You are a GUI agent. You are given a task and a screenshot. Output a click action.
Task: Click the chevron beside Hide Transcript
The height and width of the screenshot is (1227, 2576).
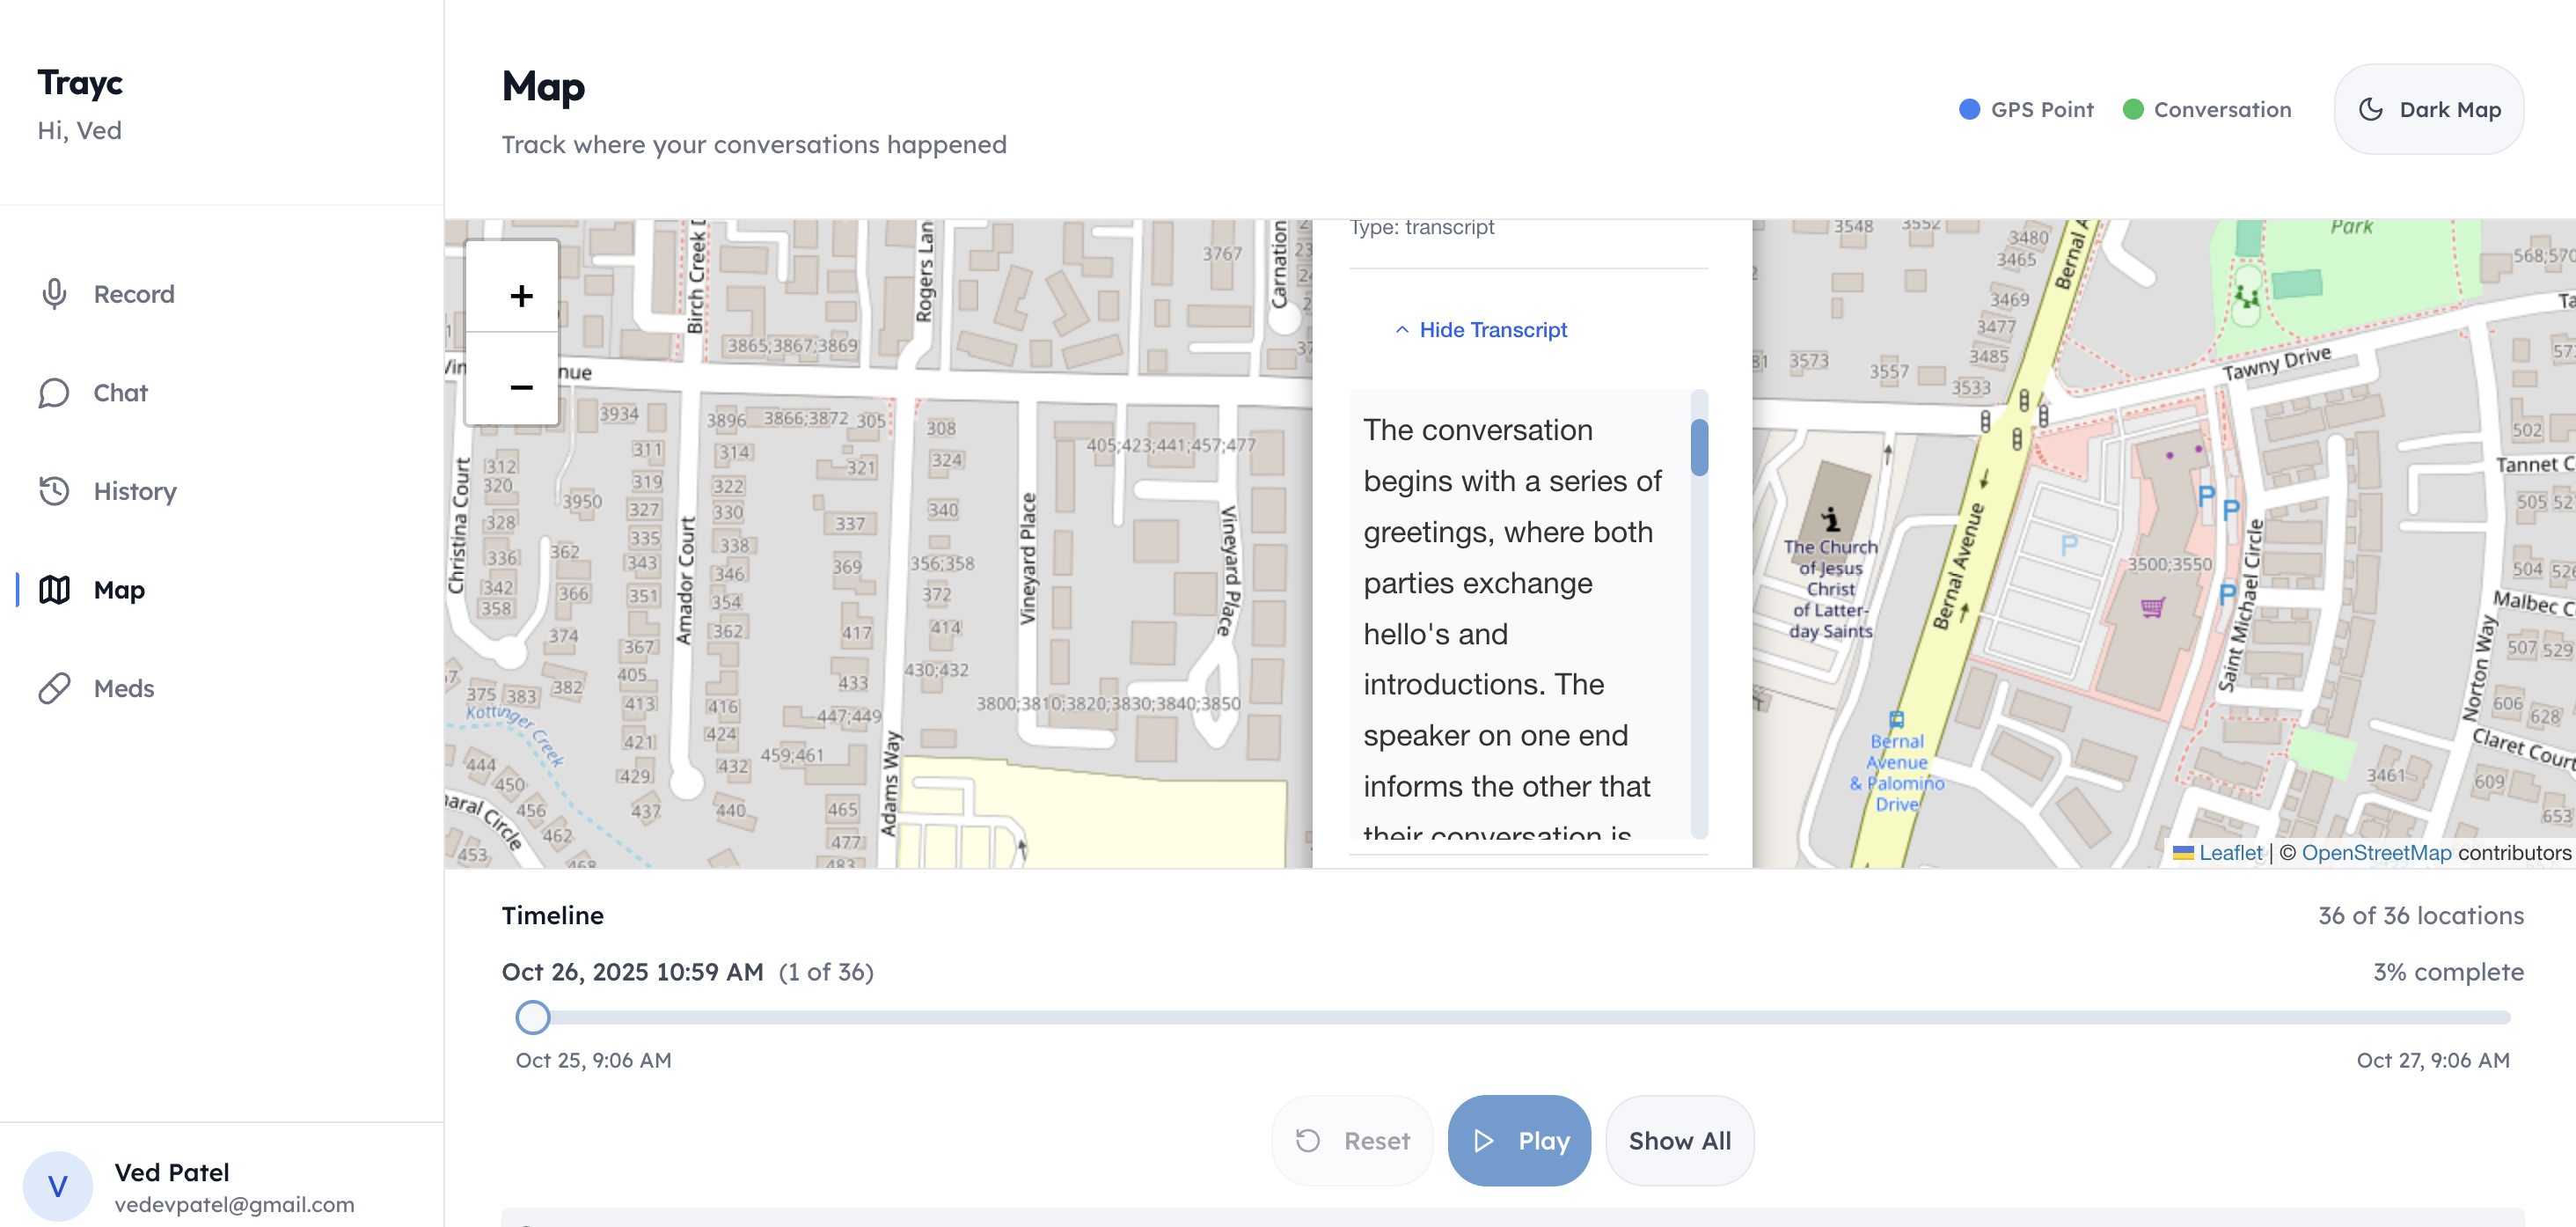[1402, 329]
